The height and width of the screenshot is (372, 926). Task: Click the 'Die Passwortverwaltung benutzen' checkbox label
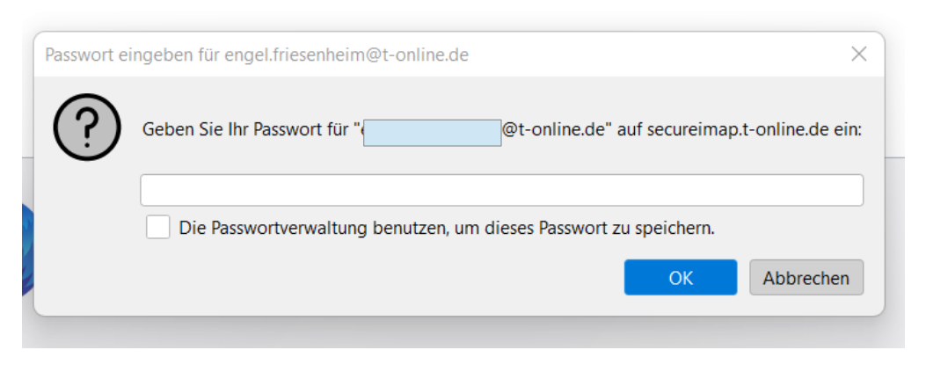[x=447, y=228]
